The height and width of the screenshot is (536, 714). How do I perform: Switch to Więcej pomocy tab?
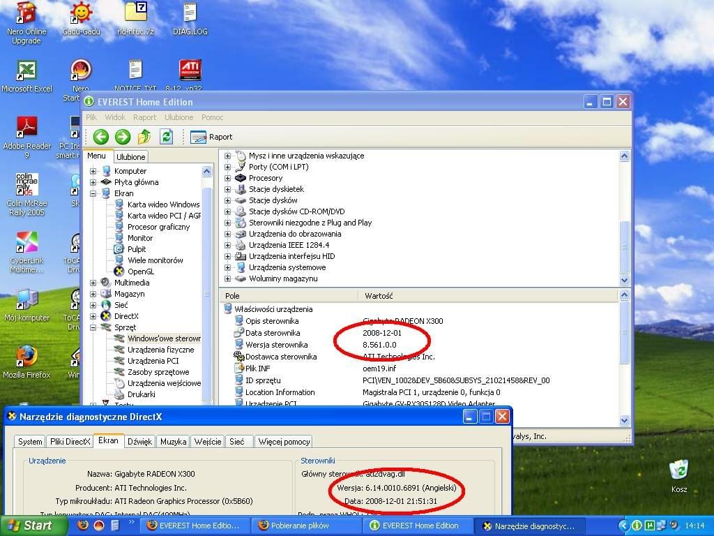284,442
